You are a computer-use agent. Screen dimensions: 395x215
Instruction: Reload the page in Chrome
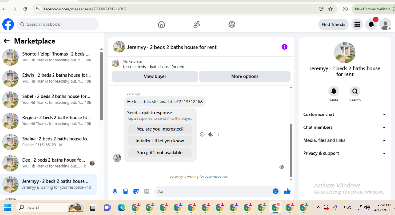tap(25, 9)
